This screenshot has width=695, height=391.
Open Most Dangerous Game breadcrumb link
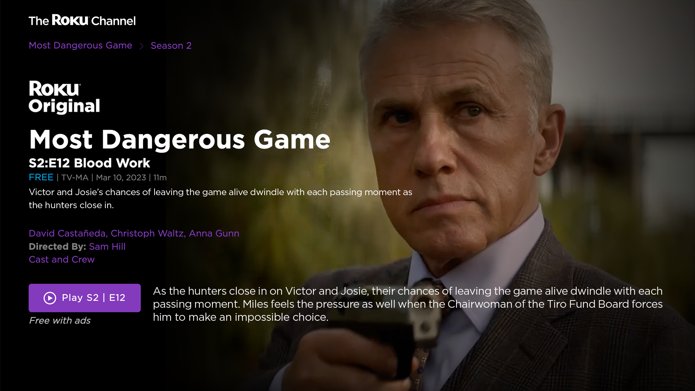tap(80, 45)
